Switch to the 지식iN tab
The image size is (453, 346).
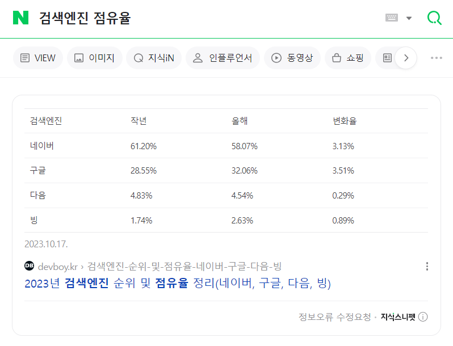tap(154, 58)
